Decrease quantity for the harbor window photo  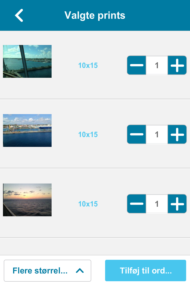coord(137,65)
